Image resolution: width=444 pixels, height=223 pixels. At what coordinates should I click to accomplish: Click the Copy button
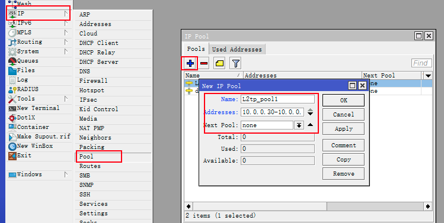(343, 160)
